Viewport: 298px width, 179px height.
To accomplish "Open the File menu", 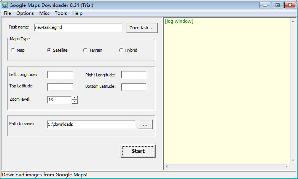I will pyautogui.click(x=7, y=13).
